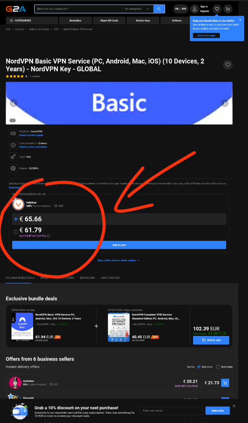The image size is (248, 423).
Task: Expand description with Read more
Action: click(x=14, y=188)
